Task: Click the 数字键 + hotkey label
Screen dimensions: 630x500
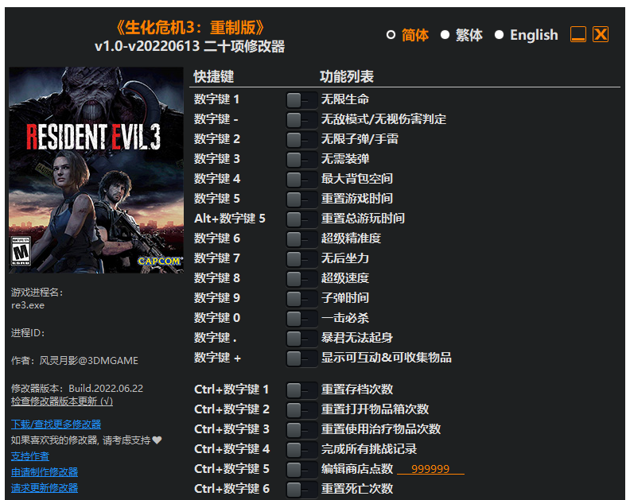Action: pyautogui.click(x=217, y=358)
